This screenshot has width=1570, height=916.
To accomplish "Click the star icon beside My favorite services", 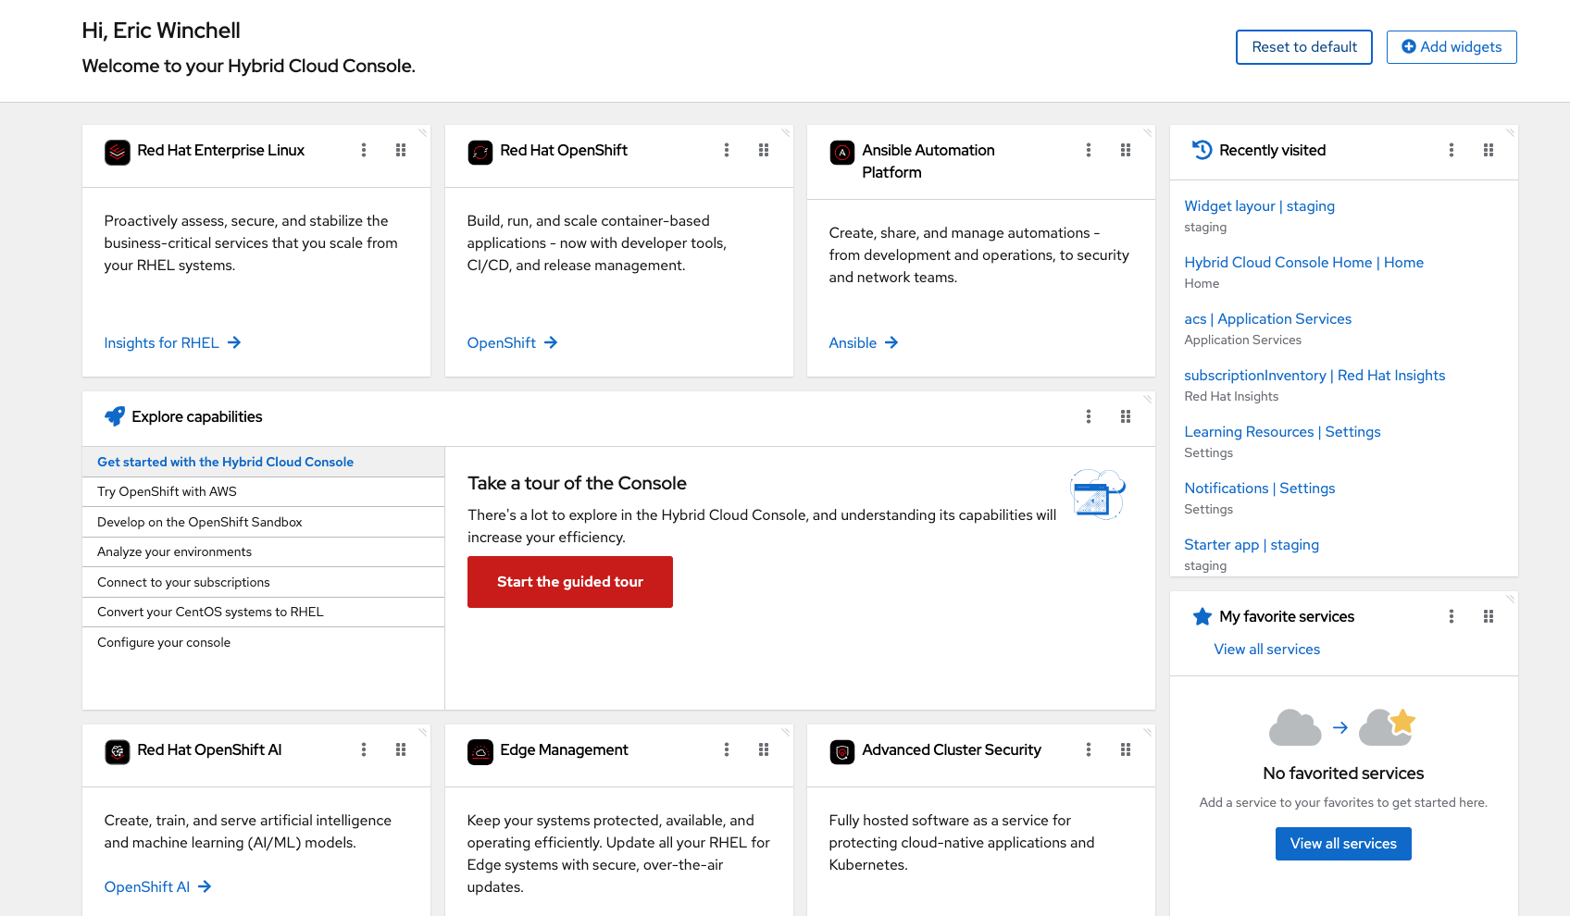I will (x=1202, y=616).
